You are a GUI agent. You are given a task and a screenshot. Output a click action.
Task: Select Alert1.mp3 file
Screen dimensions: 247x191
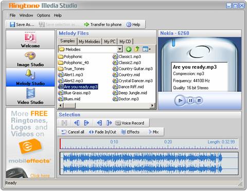click(70, 75)
